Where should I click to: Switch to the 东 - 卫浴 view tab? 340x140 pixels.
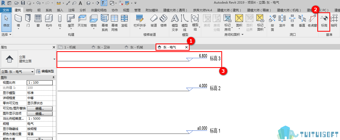coord(103,47)
